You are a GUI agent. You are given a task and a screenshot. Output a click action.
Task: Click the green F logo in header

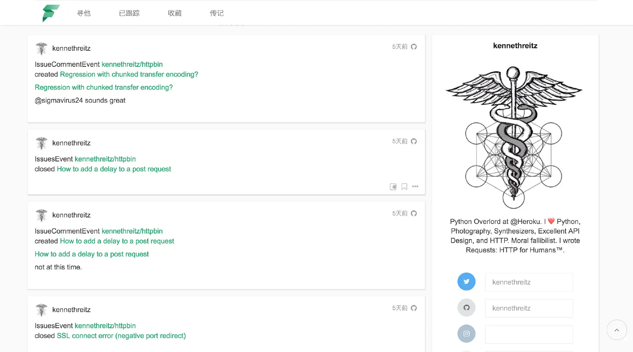51,13
